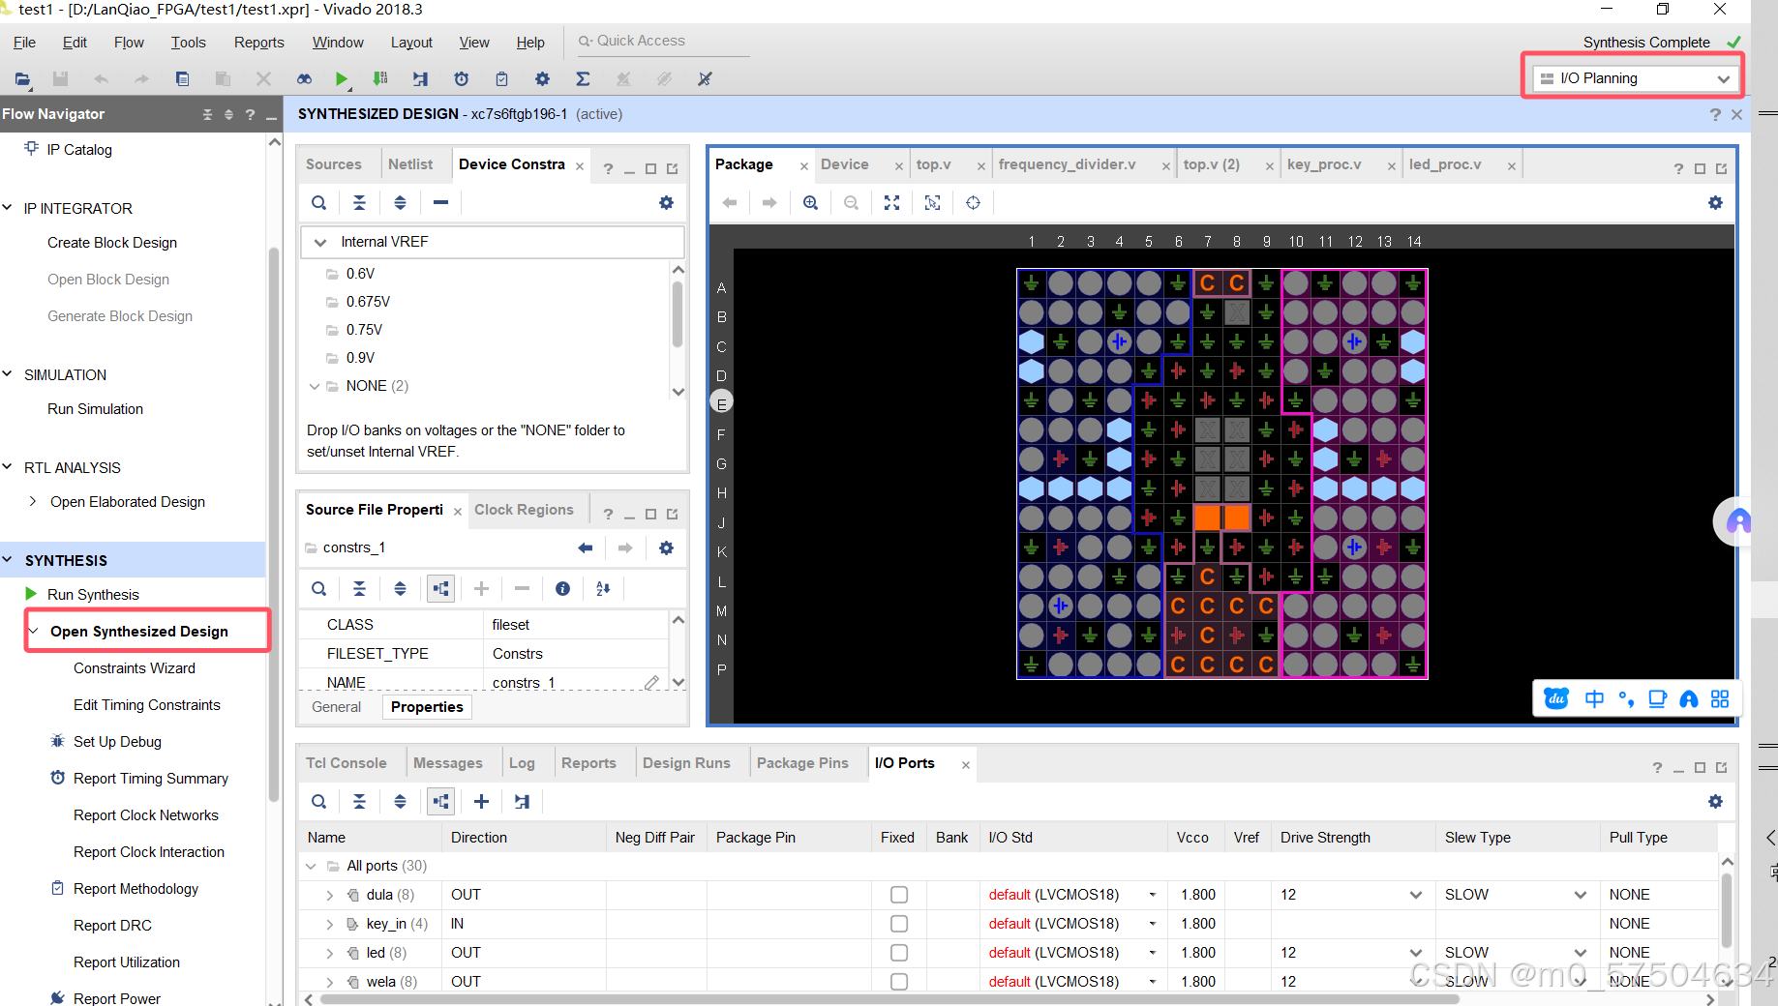Collapse the All ports (30) group
This screenshot has width=1778, height=1006.
tap(311, 866)
